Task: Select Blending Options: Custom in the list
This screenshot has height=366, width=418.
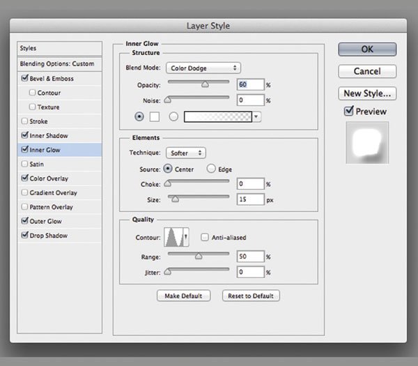Action: coord(57,63)
